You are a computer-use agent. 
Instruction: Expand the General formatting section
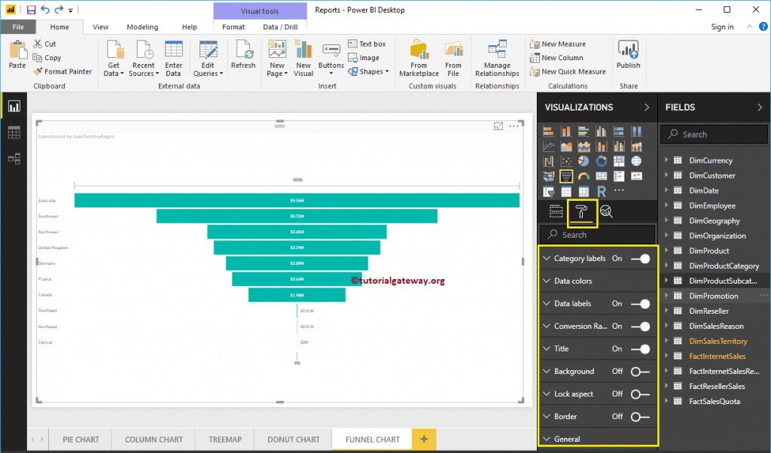(547, 439)
